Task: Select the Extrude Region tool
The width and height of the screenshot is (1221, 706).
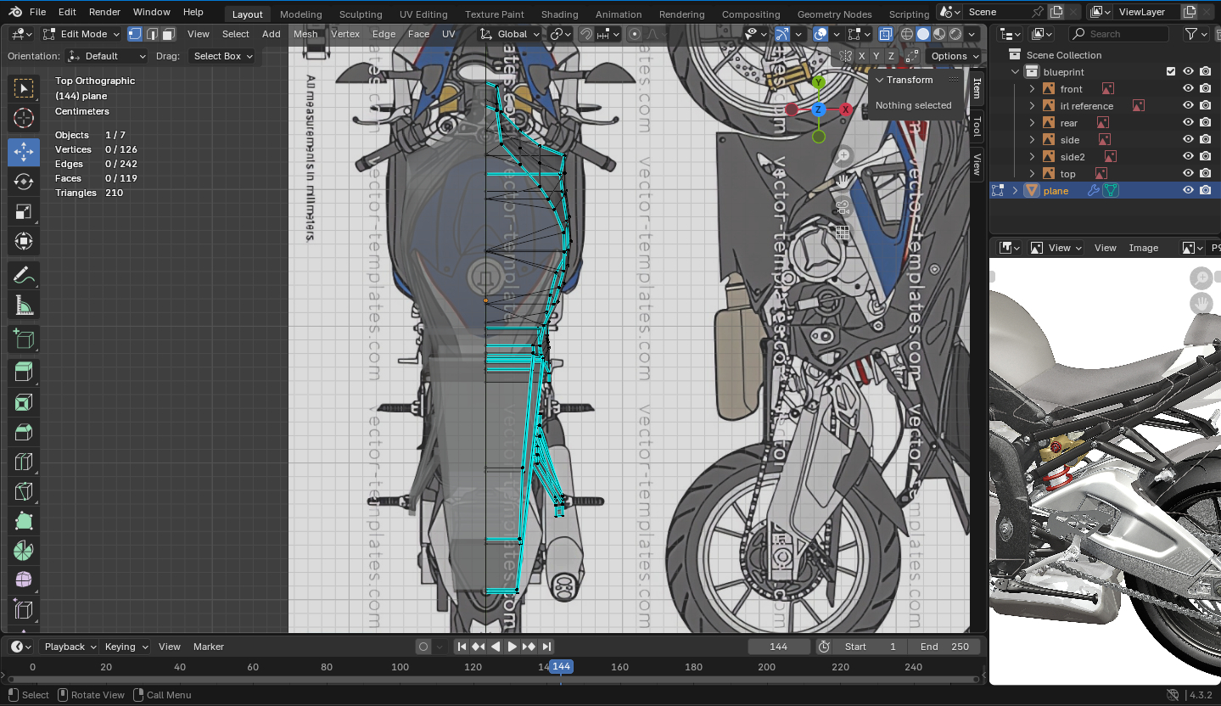Action: click(x=24, y=372)
